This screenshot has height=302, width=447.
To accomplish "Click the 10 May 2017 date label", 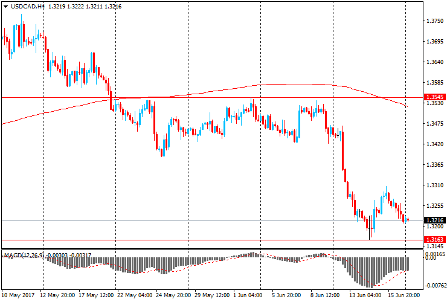I will point(18,295).
